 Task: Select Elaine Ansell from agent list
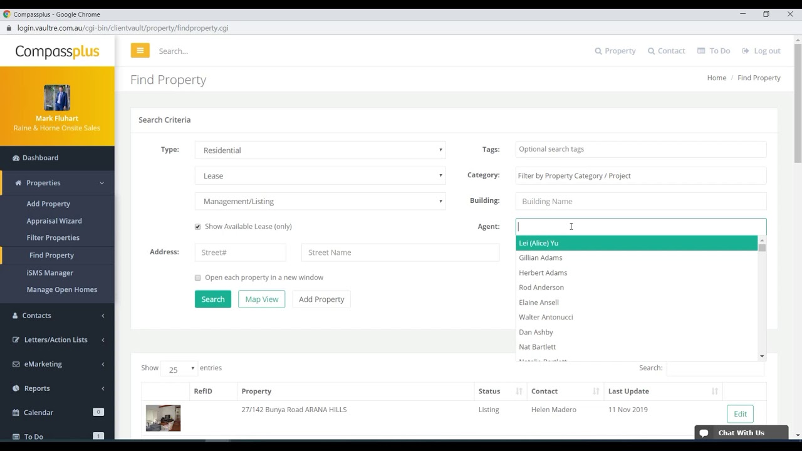click(637, 303)
